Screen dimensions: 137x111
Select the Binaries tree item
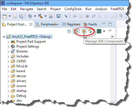[19, 51]
